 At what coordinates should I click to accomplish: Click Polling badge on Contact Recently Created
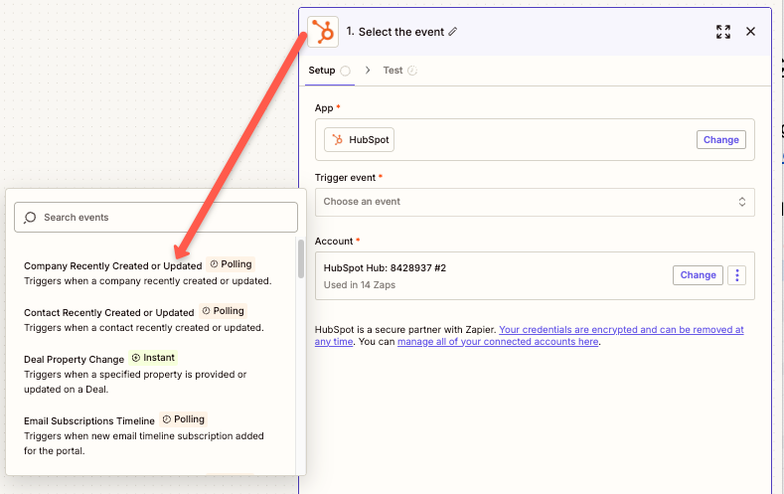point(223,311)
